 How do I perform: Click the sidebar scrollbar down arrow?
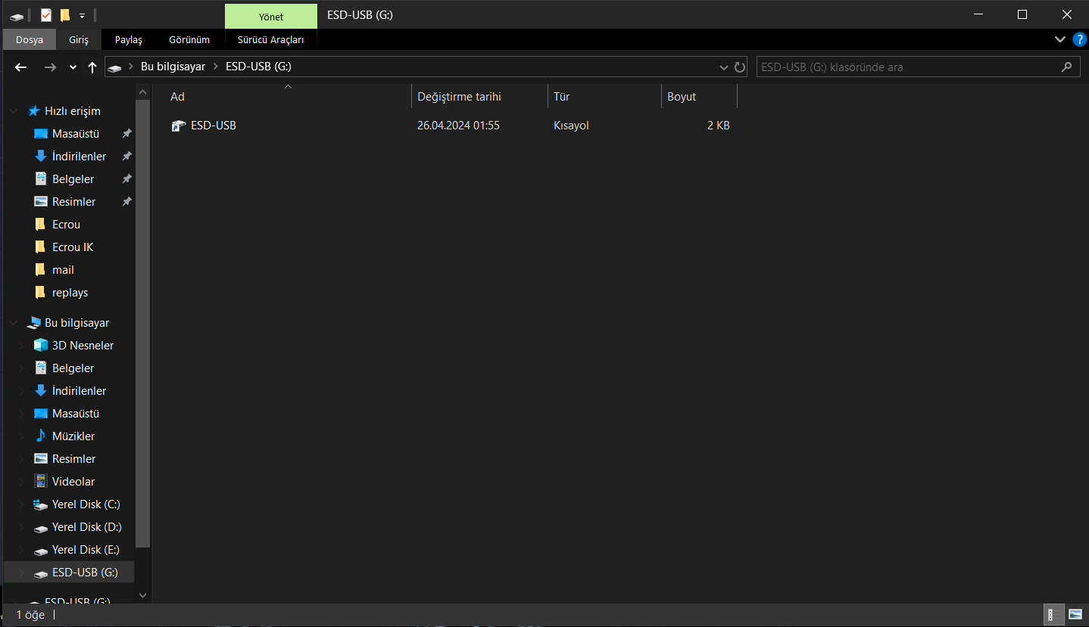tap(143, 596)
